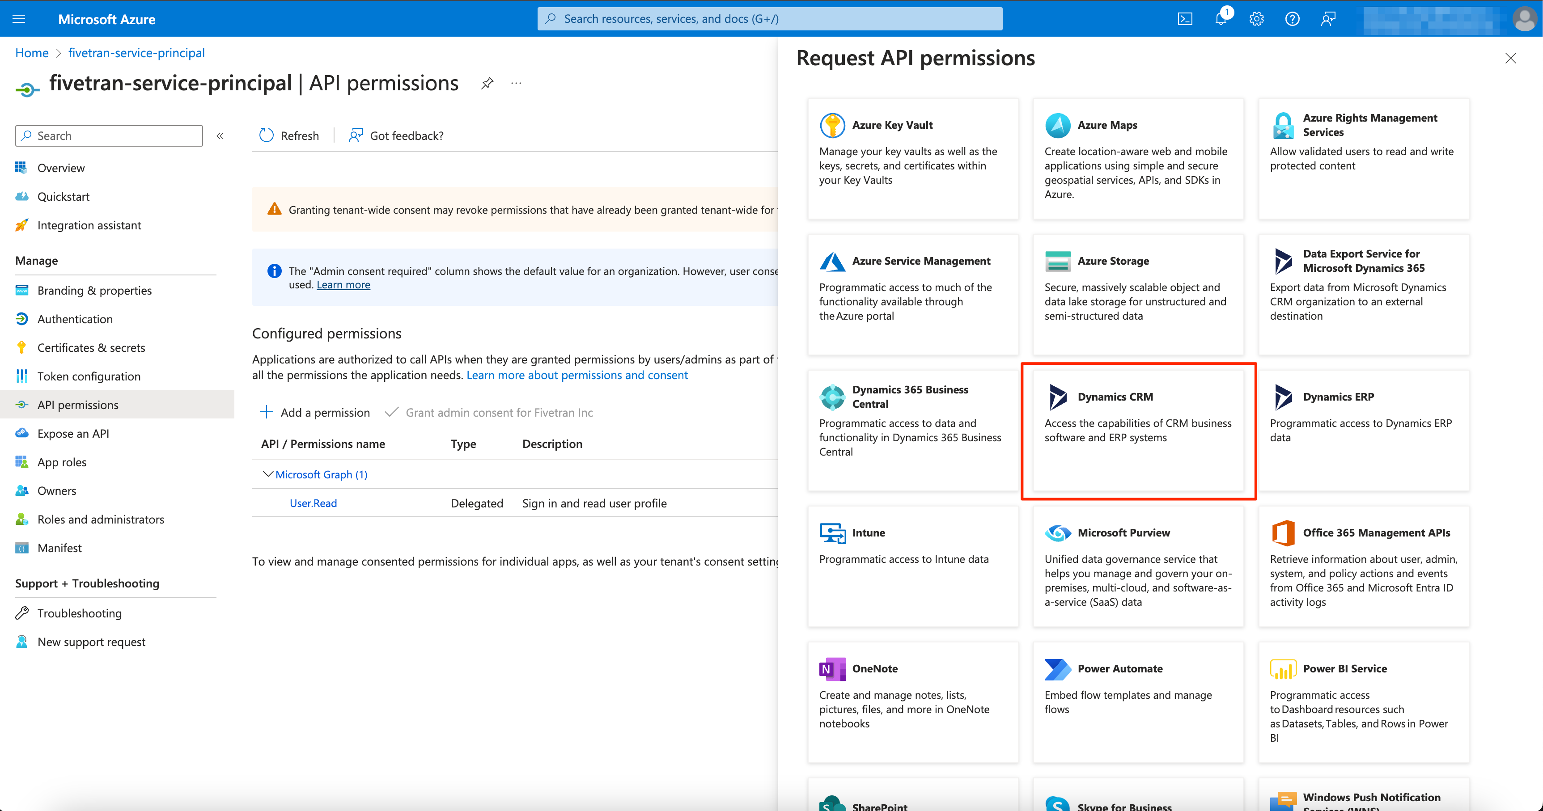Open Cloud Shell from the top bar
This screenshot has width=1543, height=811.
coord(1185,19)
